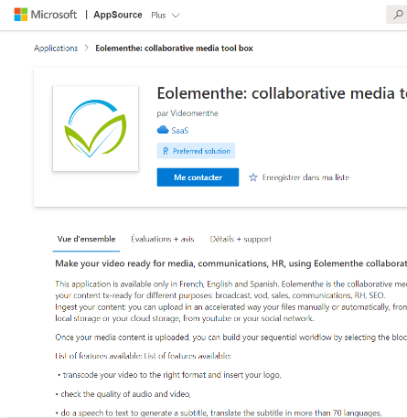407x418 pixels.
Task: Select Enregistrer dans ma liste
Action: point(305,177)
